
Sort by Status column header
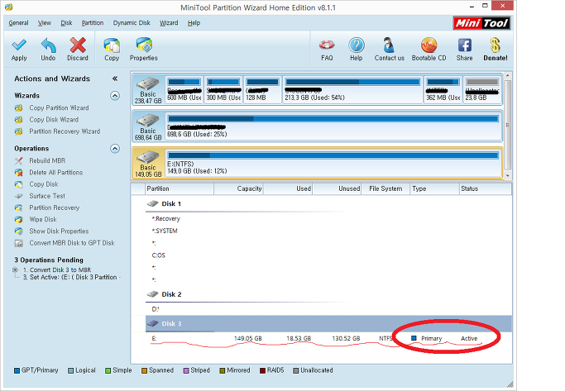coord(486,188)
